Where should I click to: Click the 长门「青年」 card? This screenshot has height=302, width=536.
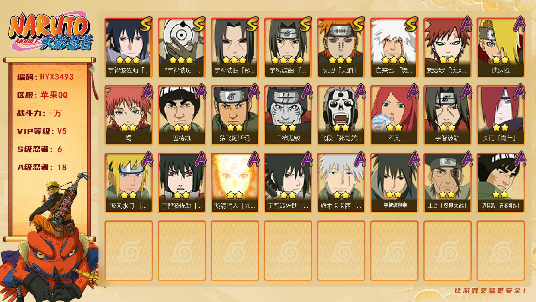pos(500,115)
